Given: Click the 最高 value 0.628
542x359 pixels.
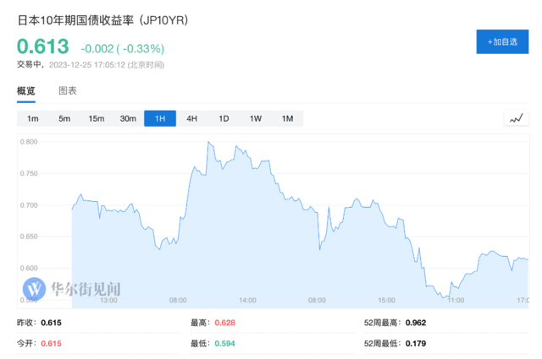Looking at the screenshot, I should point(224,323).
